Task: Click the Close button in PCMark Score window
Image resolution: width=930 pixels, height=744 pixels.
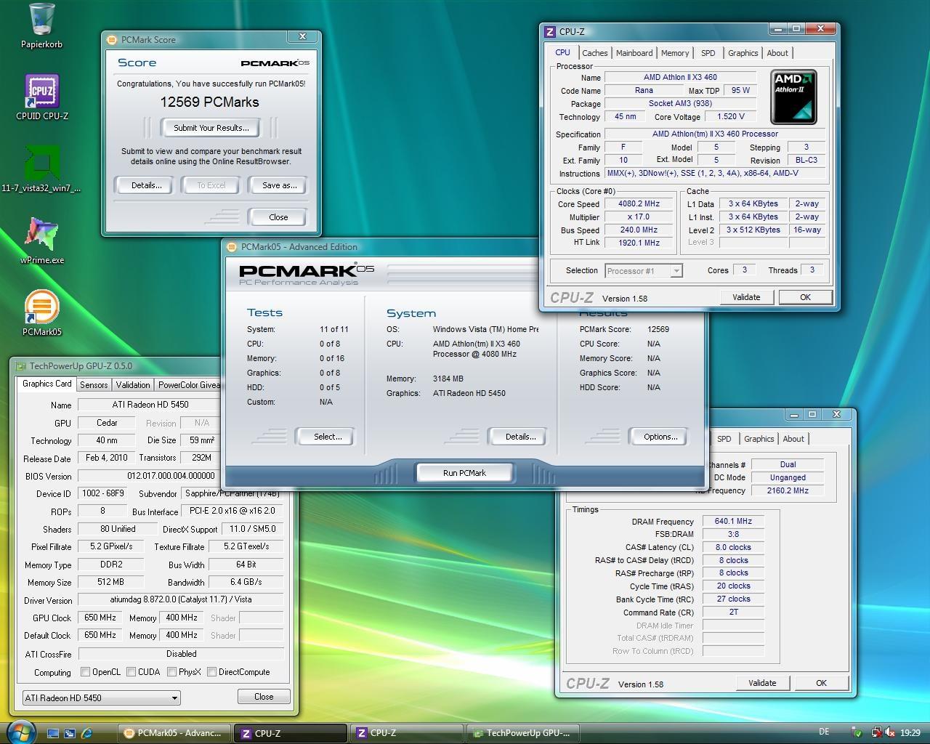Action: coord(278,217)
